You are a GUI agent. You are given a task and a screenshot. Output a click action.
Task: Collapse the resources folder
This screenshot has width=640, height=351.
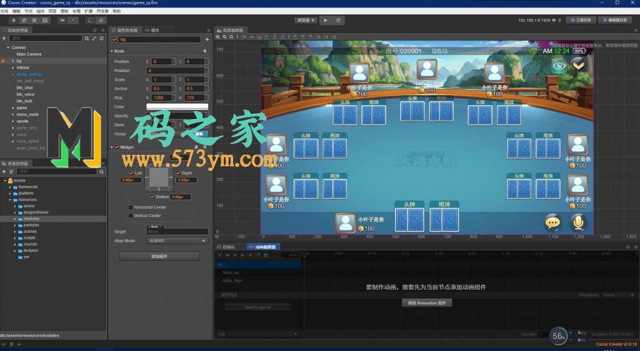click(10, 200)
